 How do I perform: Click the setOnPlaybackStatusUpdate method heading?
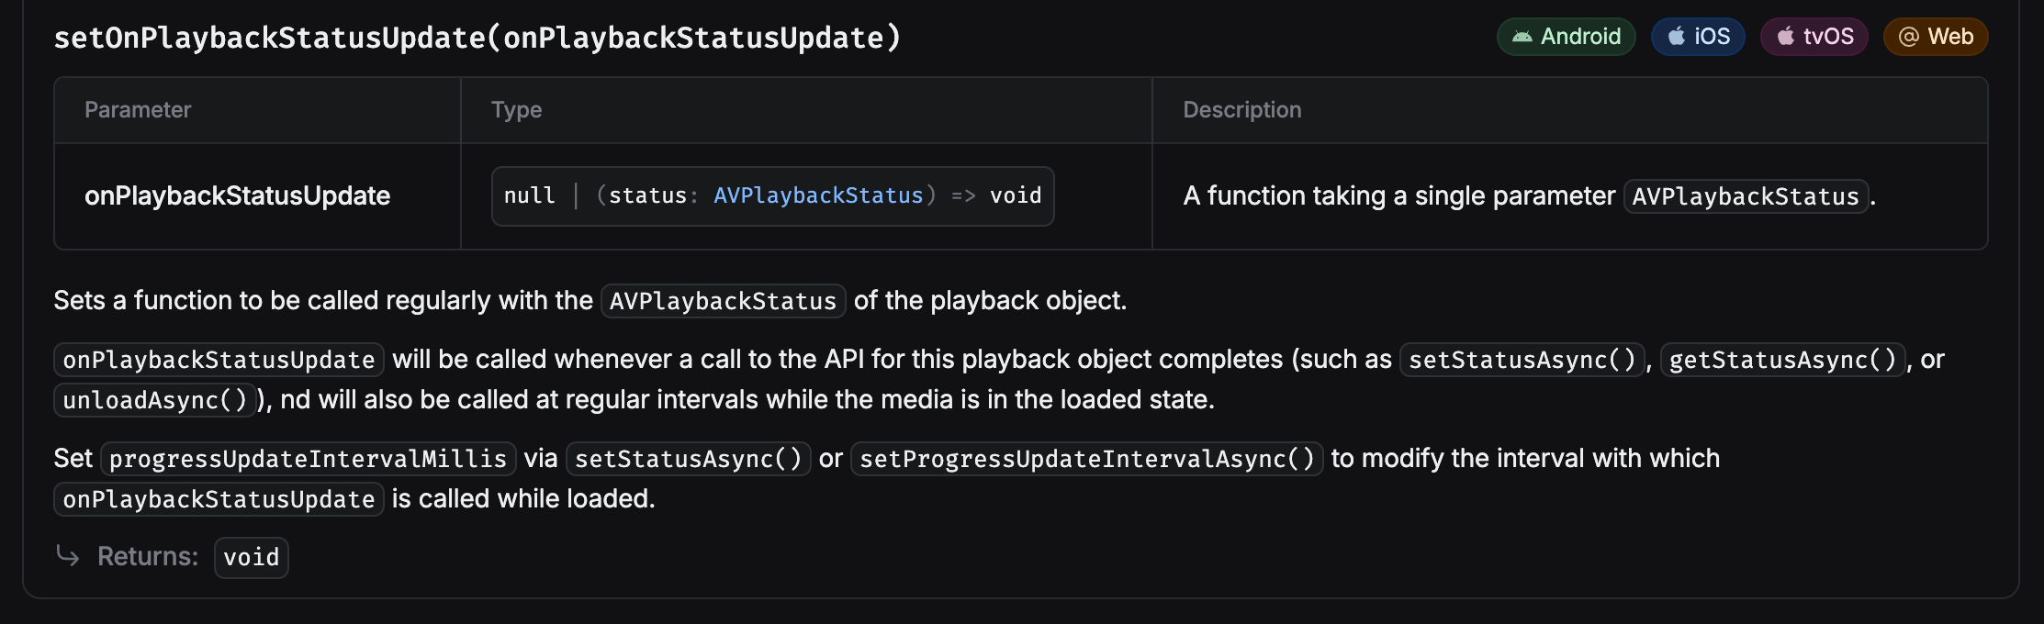click(477, 38)
